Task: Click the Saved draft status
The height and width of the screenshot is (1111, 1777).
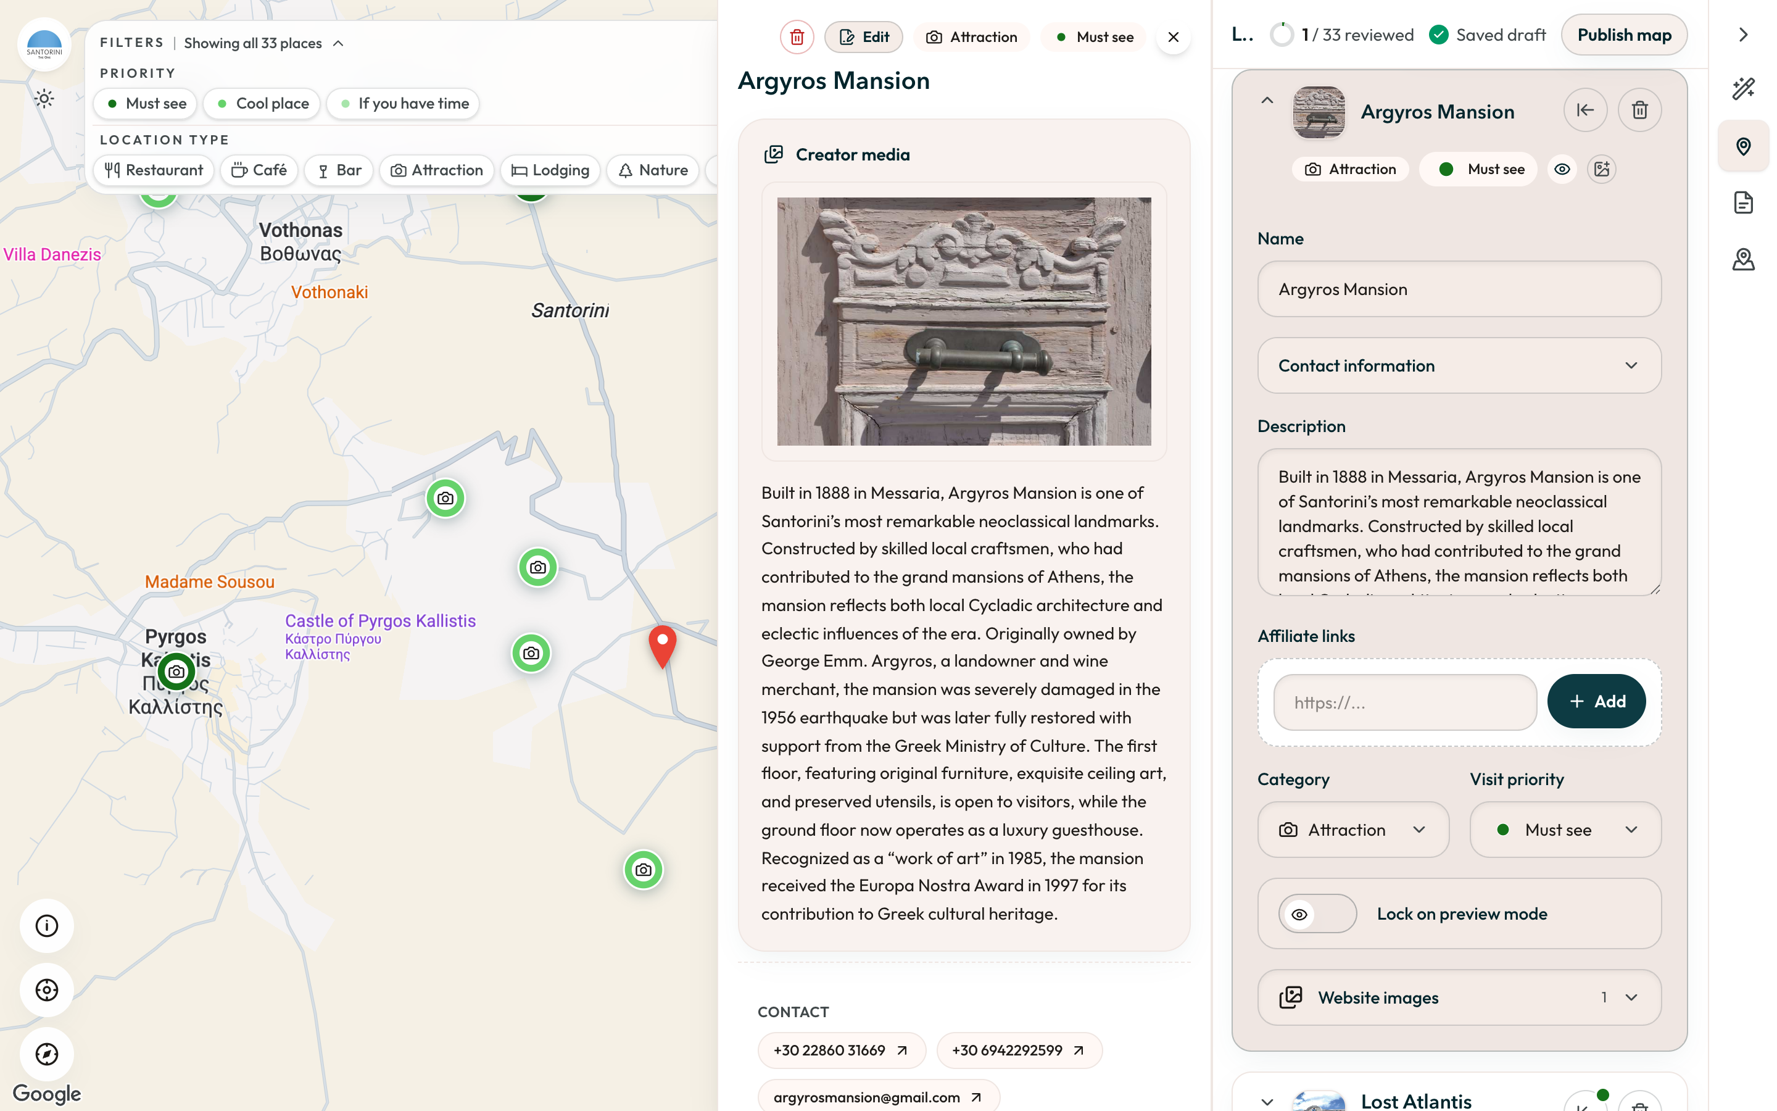Action: pyautogui.click(x=1488, y=35)
